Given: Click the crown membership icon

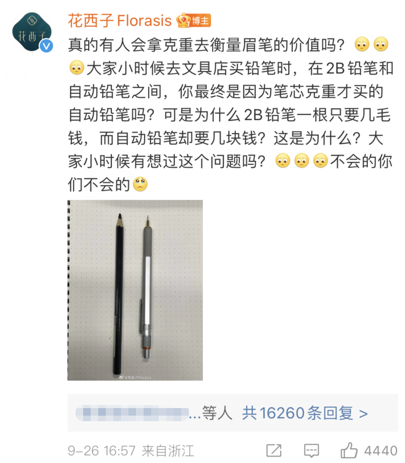Looking at the screenshot, I should click(183, 20).
